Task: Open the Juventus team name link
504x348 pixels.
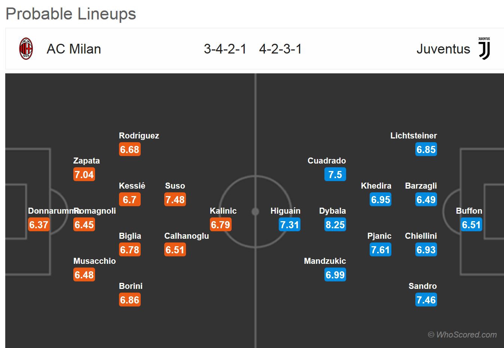Action: pos(443,49)
